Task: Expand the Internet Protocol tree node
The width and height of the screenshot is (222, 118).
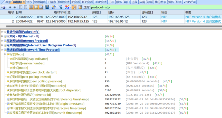Action: coord(2,41)
